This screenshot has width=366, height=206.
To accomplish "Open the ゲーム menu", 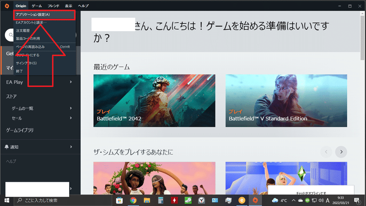I will click(37, 6).
